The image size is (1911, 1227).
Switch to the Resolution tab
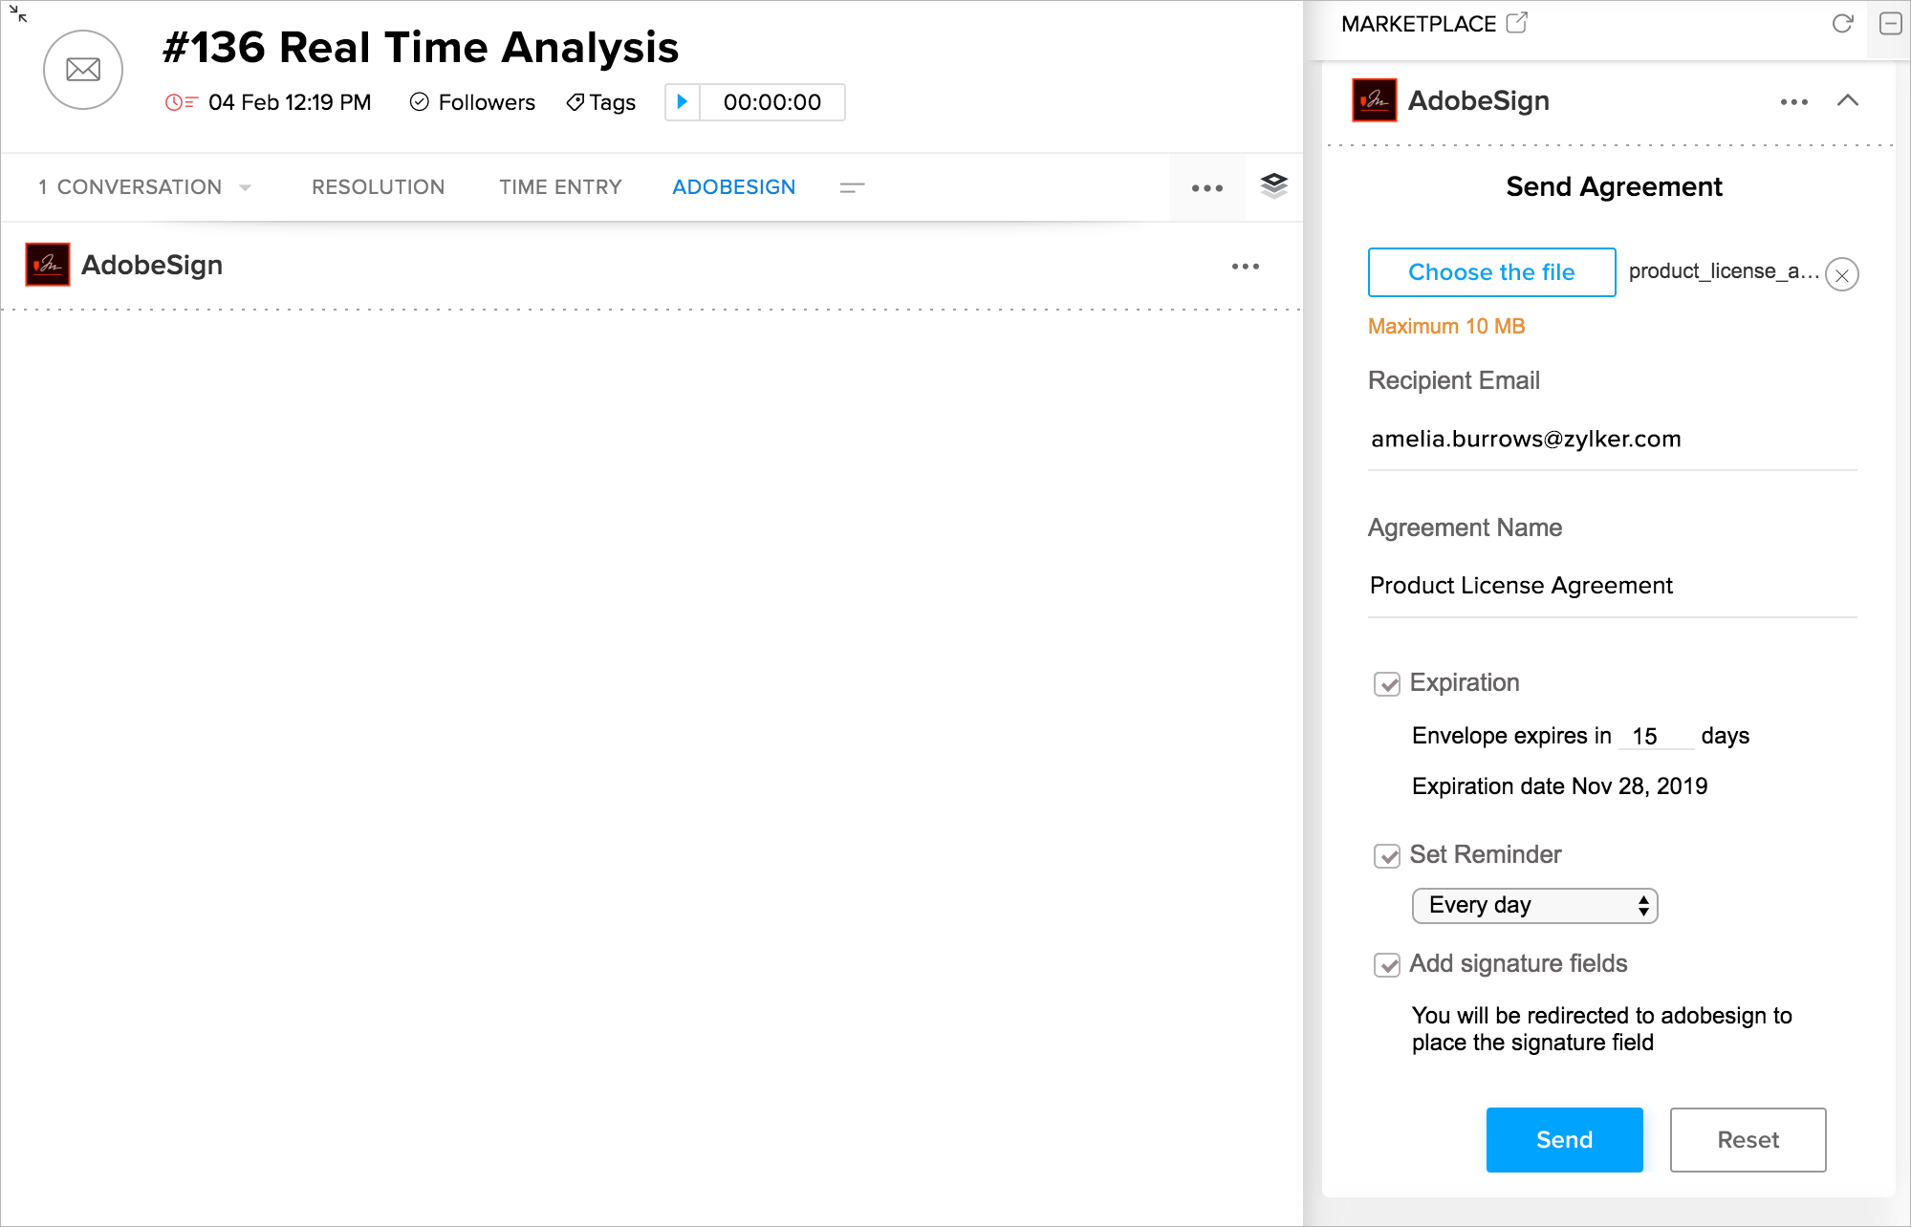[378, 187]
